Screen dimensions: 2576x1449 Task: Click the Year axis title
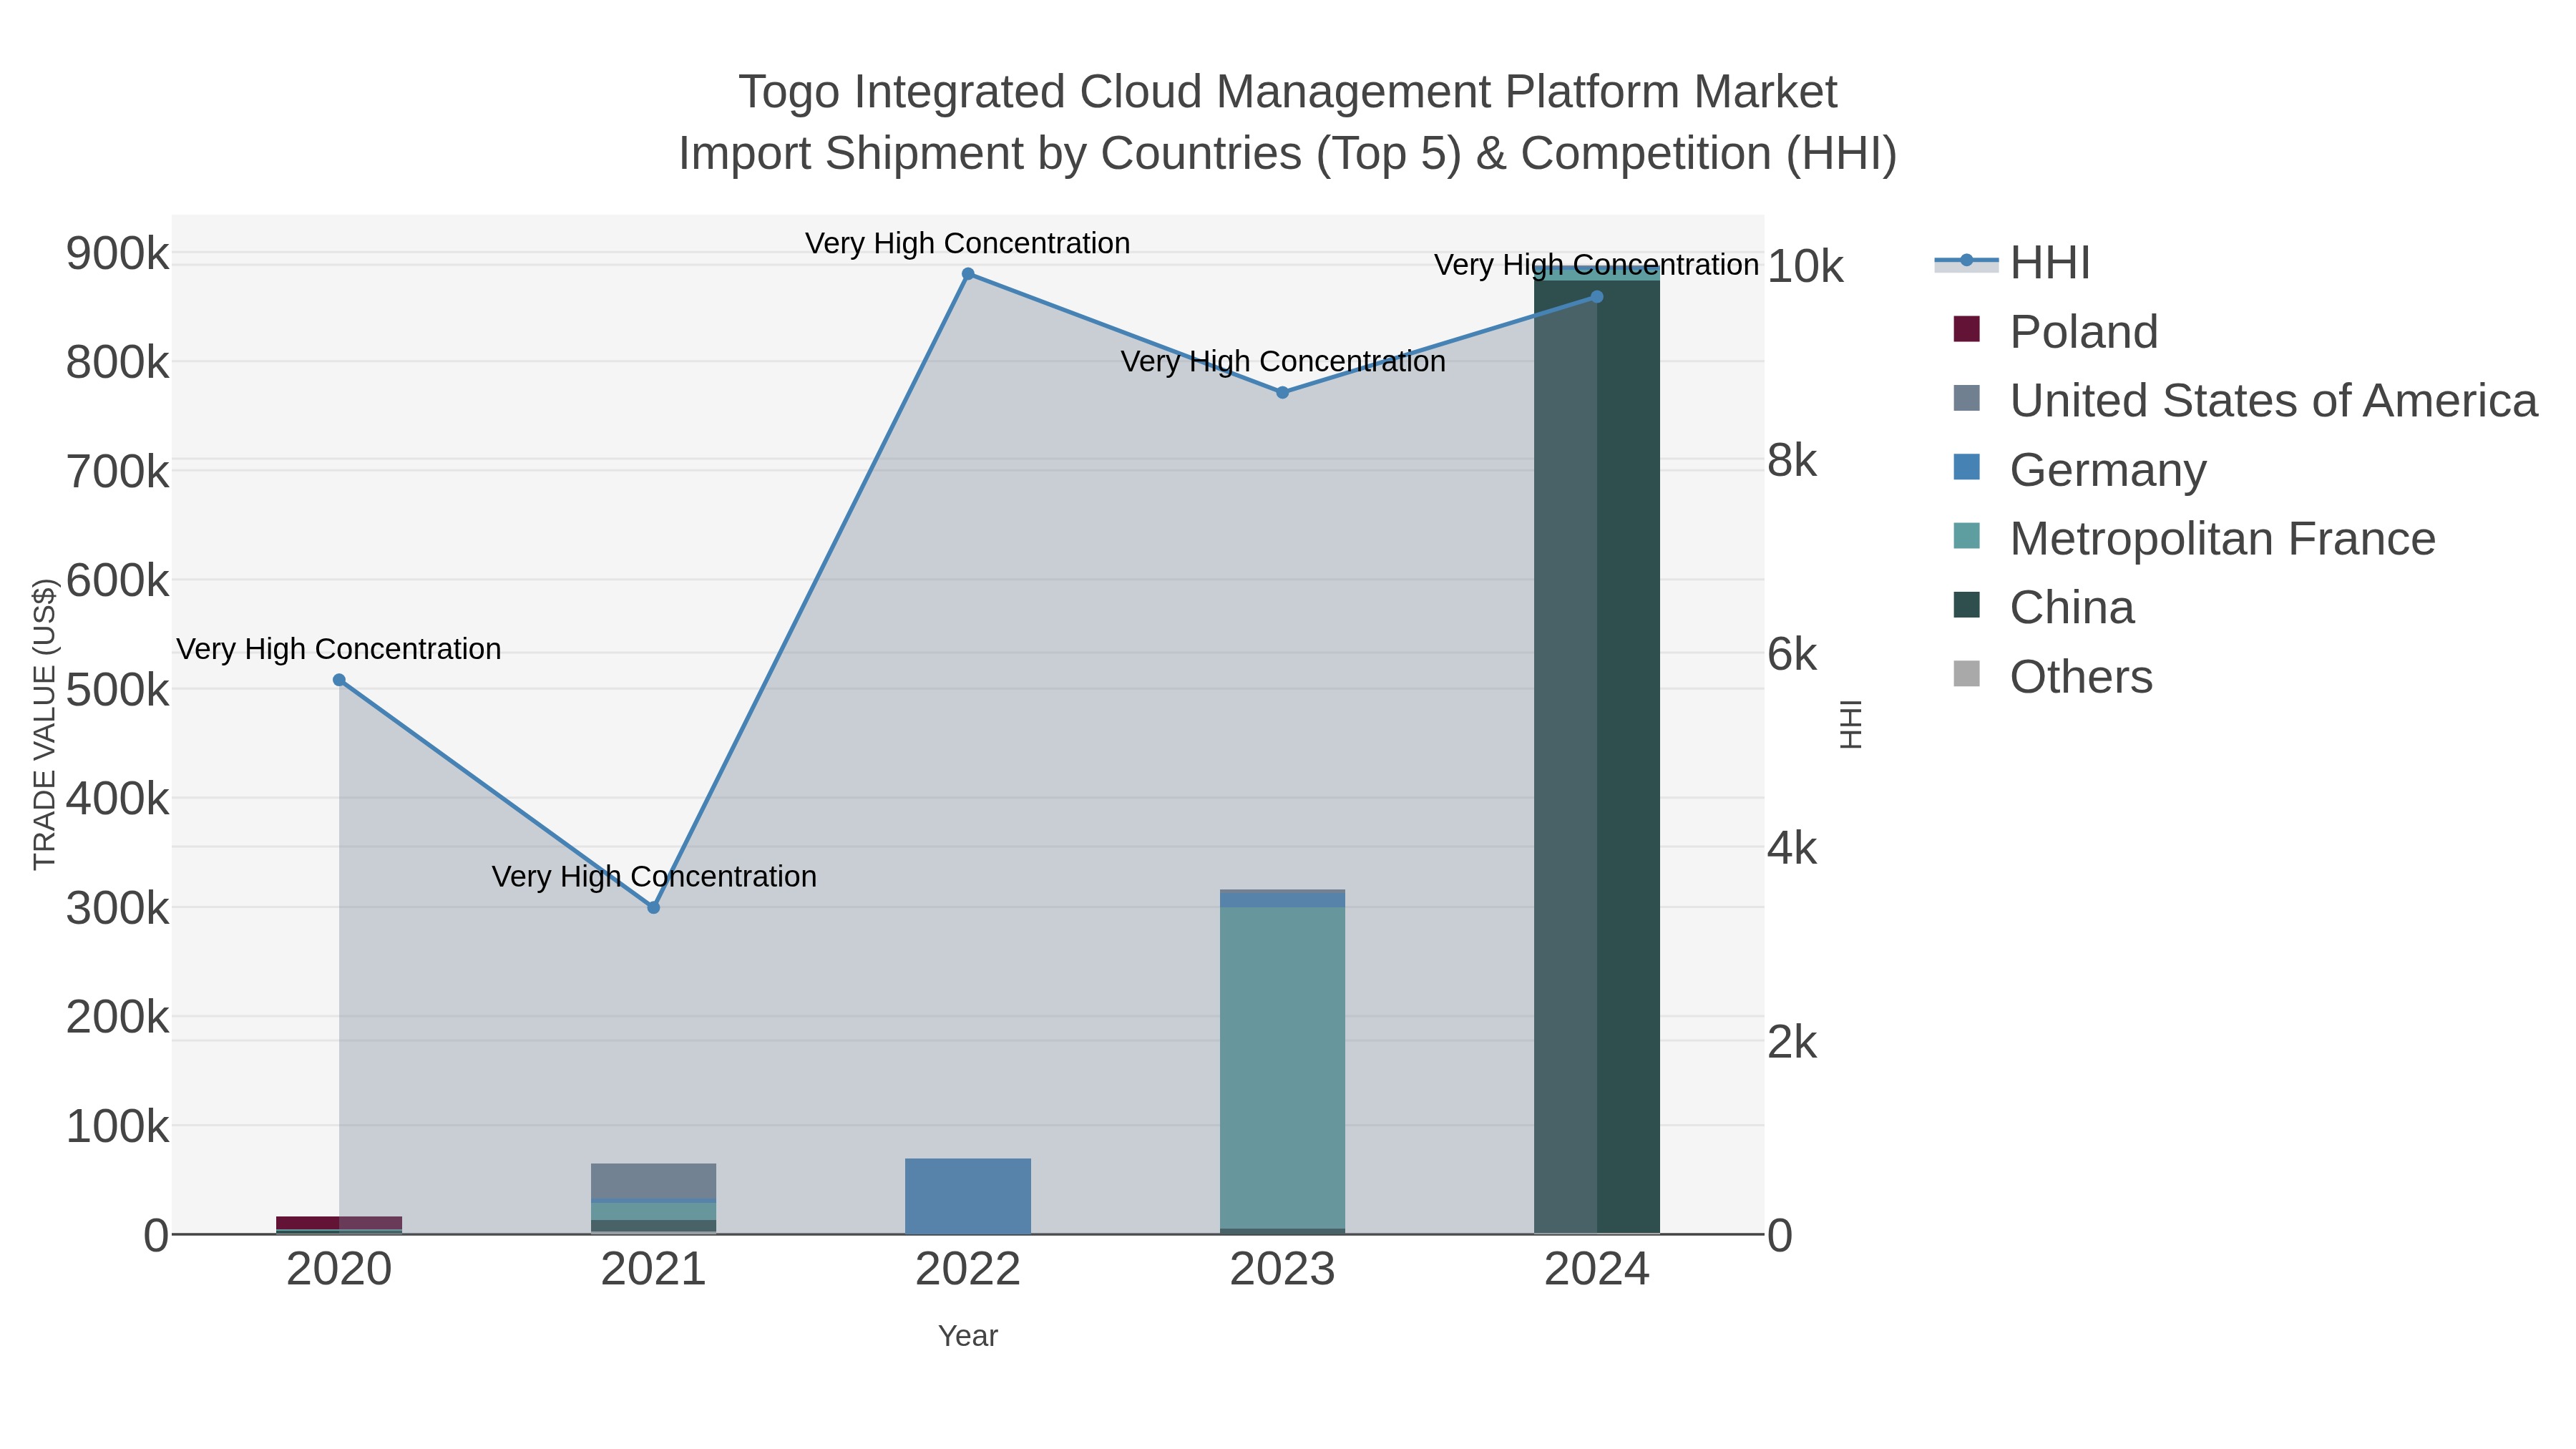[x=968, y=1336]
